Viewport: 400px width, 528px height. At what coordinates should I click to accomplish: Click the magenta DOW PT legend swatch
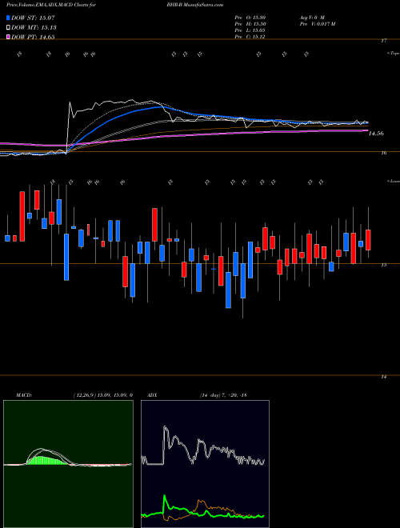[x=9, y=37]
